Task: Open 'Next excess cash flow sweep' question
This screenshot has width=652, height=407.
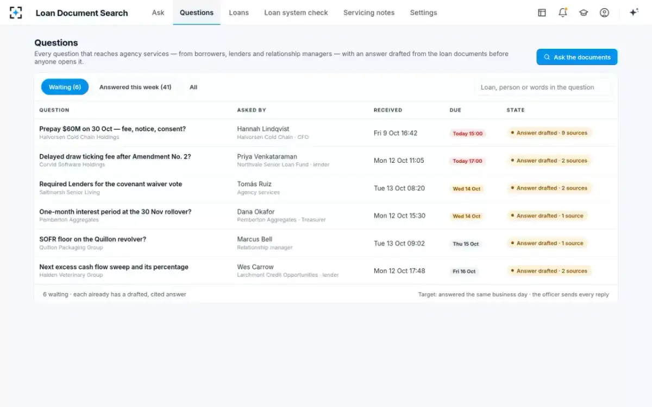Action: [x=114, y=267]
